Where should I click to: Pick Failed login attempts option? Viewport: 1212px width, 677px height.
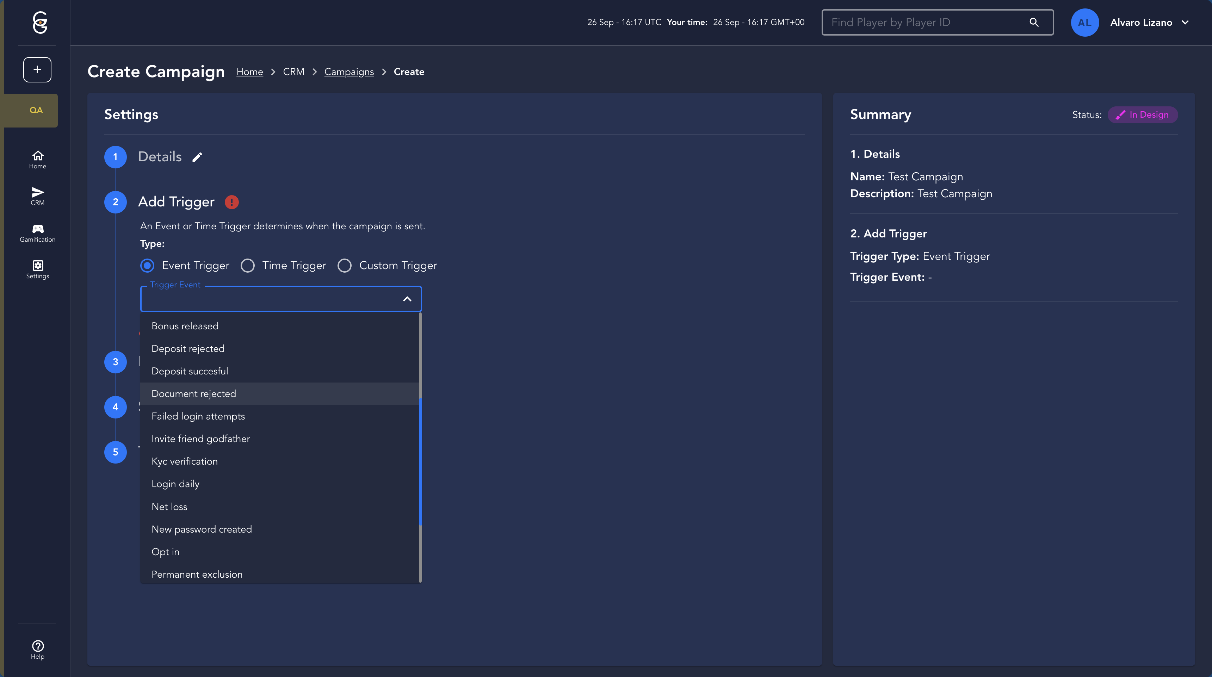198,416
